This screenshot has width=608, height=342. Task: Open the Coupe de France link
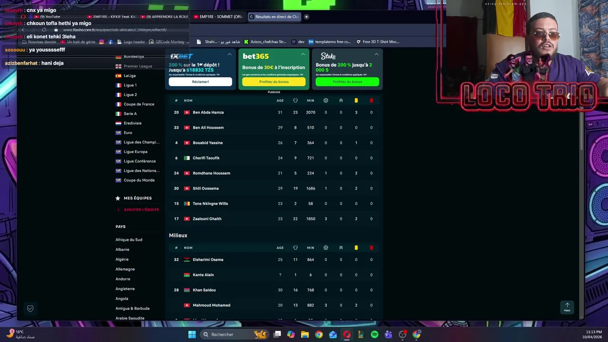[x=139, y=104]
